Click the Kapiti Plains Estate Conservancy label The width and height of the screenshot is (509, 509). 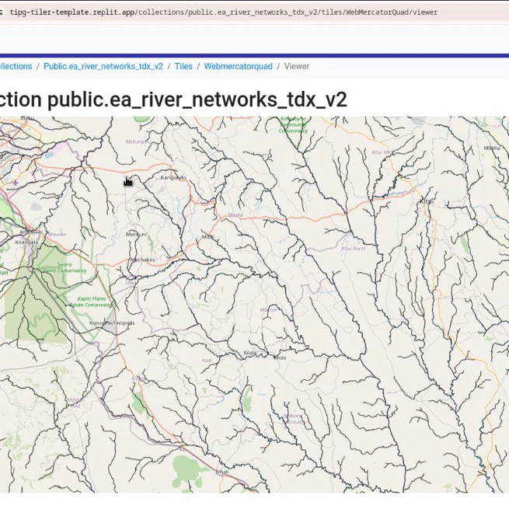[x=92, y=302]
